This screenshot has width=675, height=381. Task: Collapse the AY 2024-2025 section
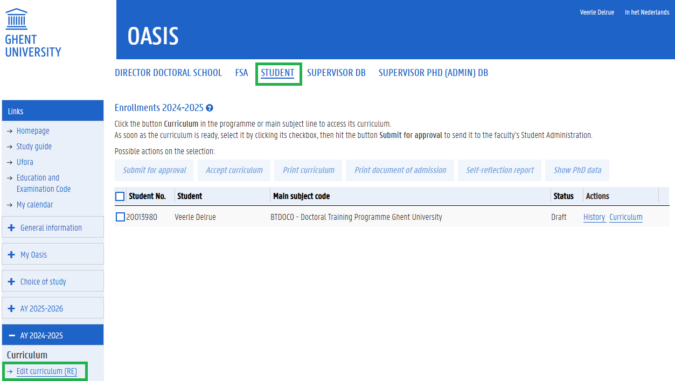click(x=41, y=336)
